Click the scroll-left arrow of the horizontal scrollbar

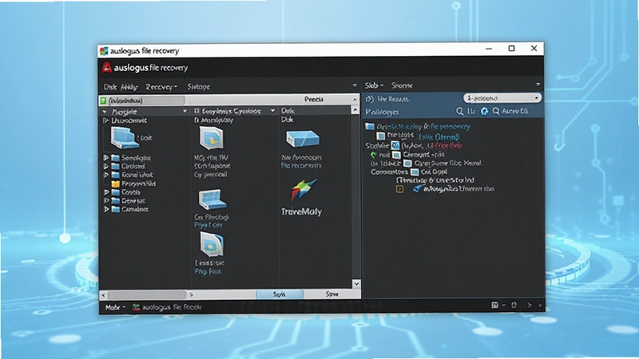(x=104, y=294)
